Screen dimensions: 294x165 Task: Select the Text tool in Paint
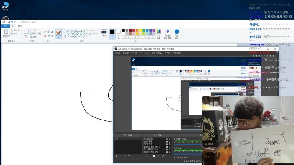[52, 32]
